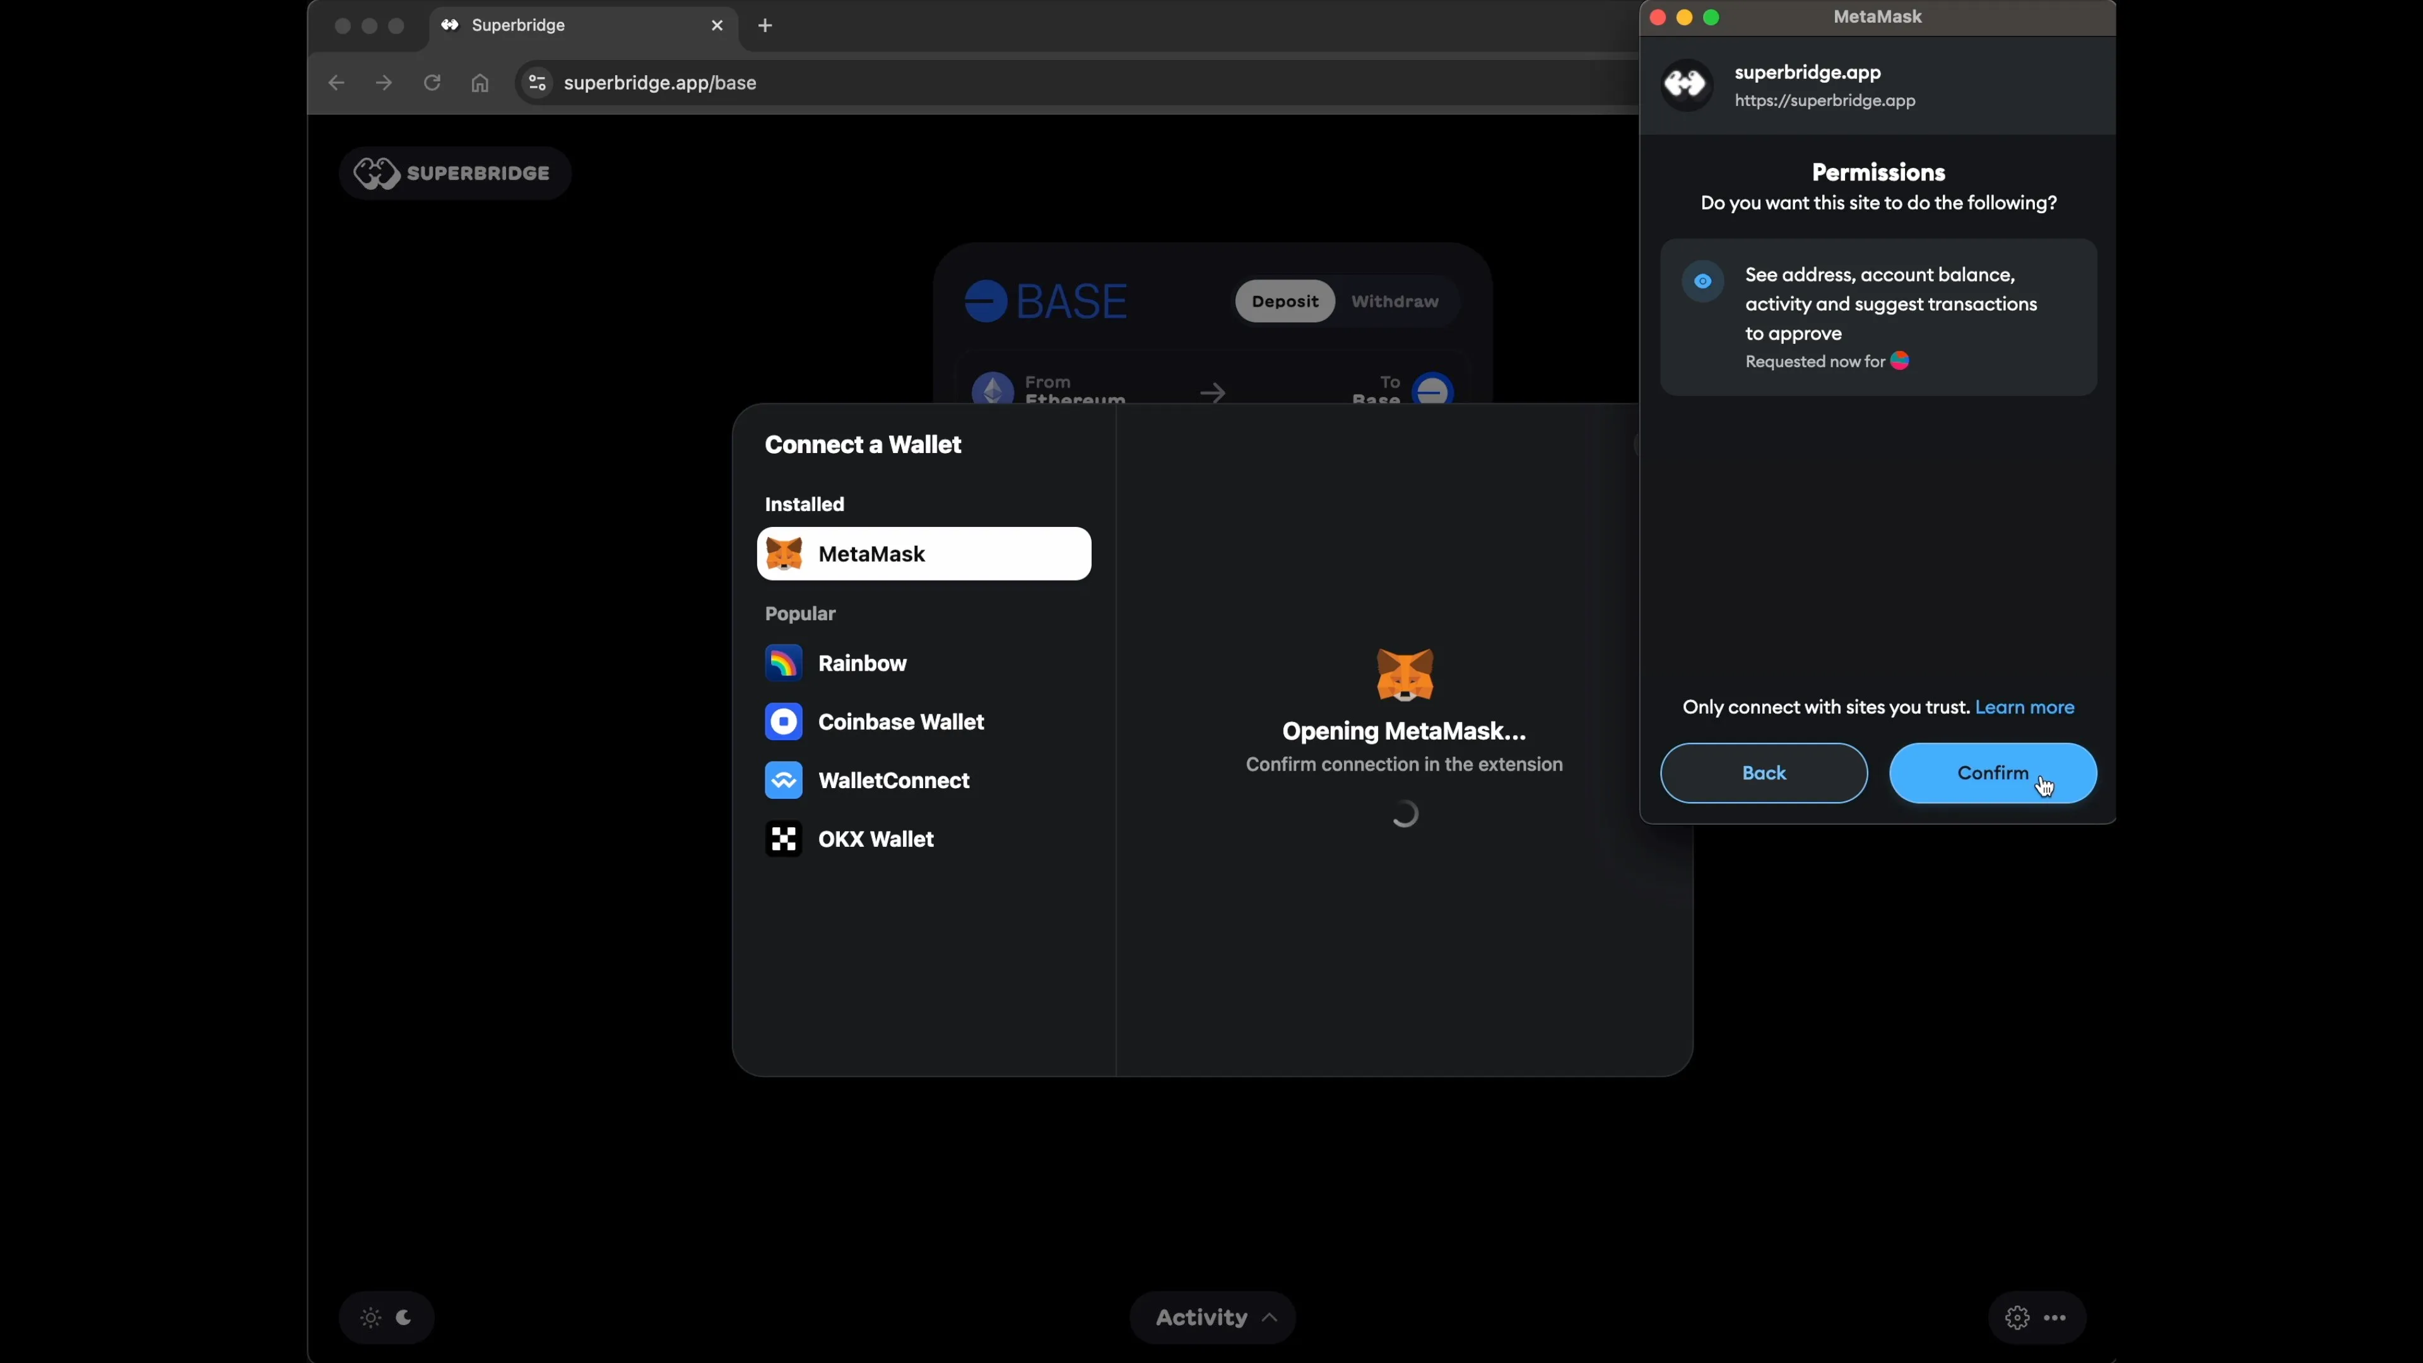
Task: Select MetaMask in the installed wallets list
Action: tap(924, 553)
